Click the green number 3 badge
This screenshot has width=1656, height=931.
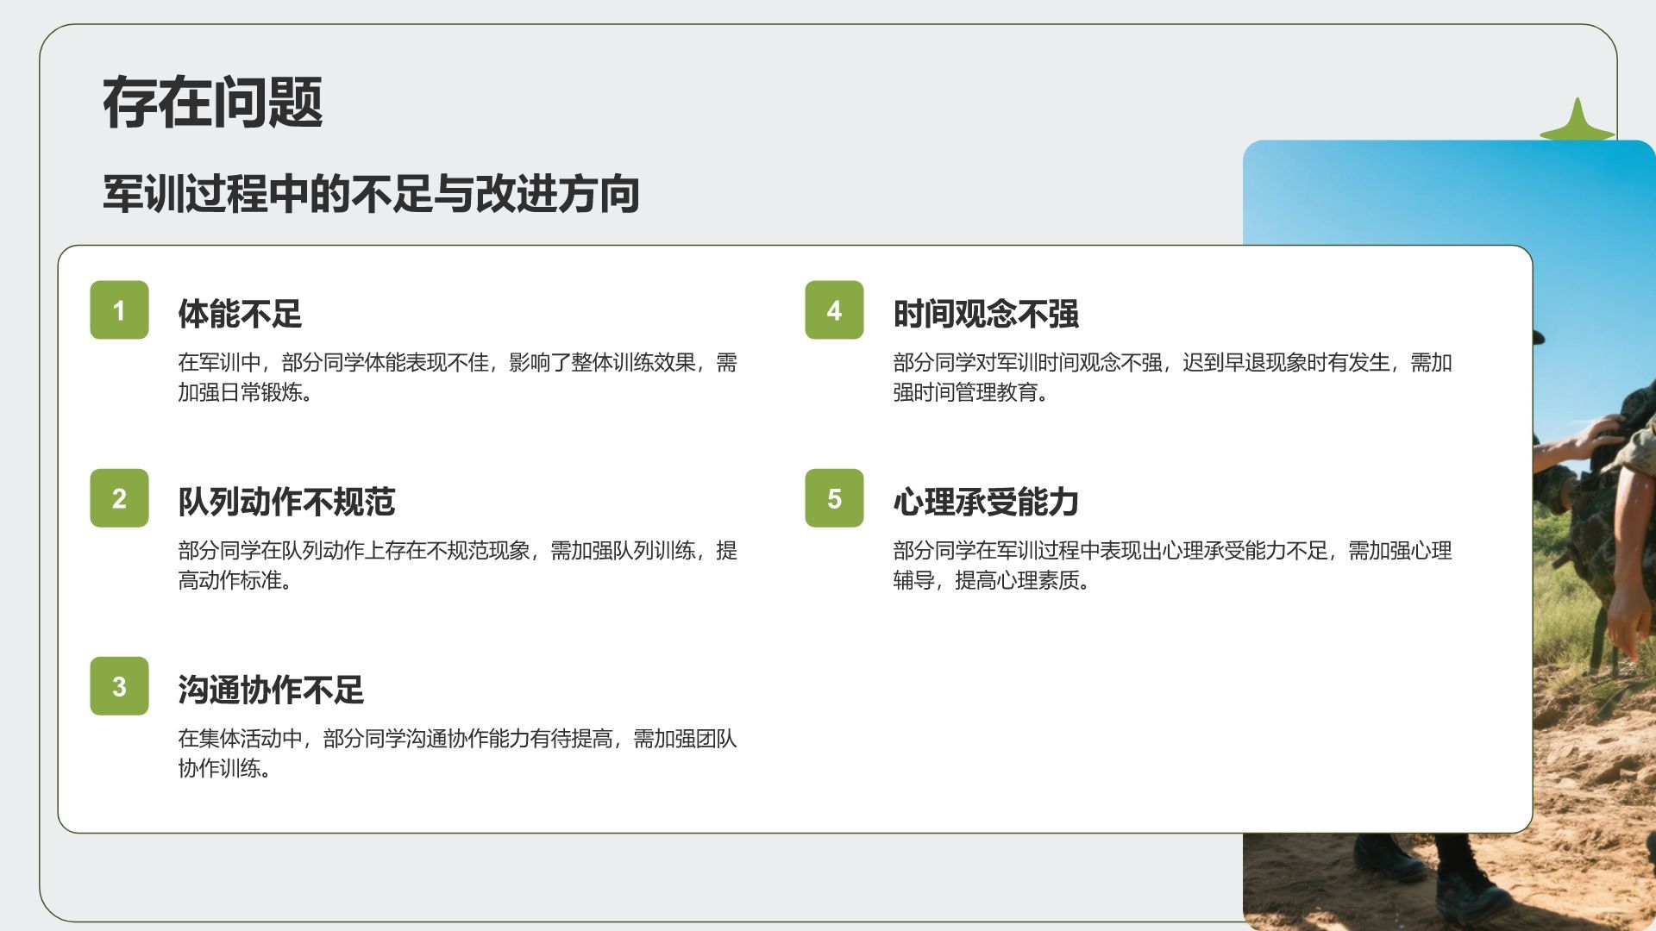point(119,686)
